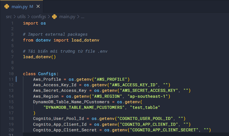The width and height of the screenshot is (229, 136).
Task: Click the main.py breadcrumb file name
Action: 67,16
